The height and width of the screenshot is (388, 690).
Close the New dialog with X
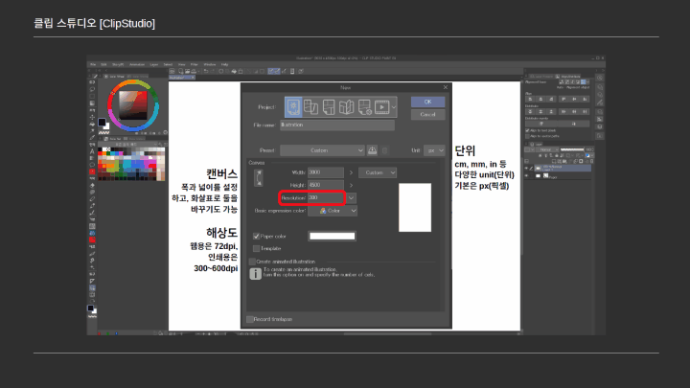(x=446, y=87)
